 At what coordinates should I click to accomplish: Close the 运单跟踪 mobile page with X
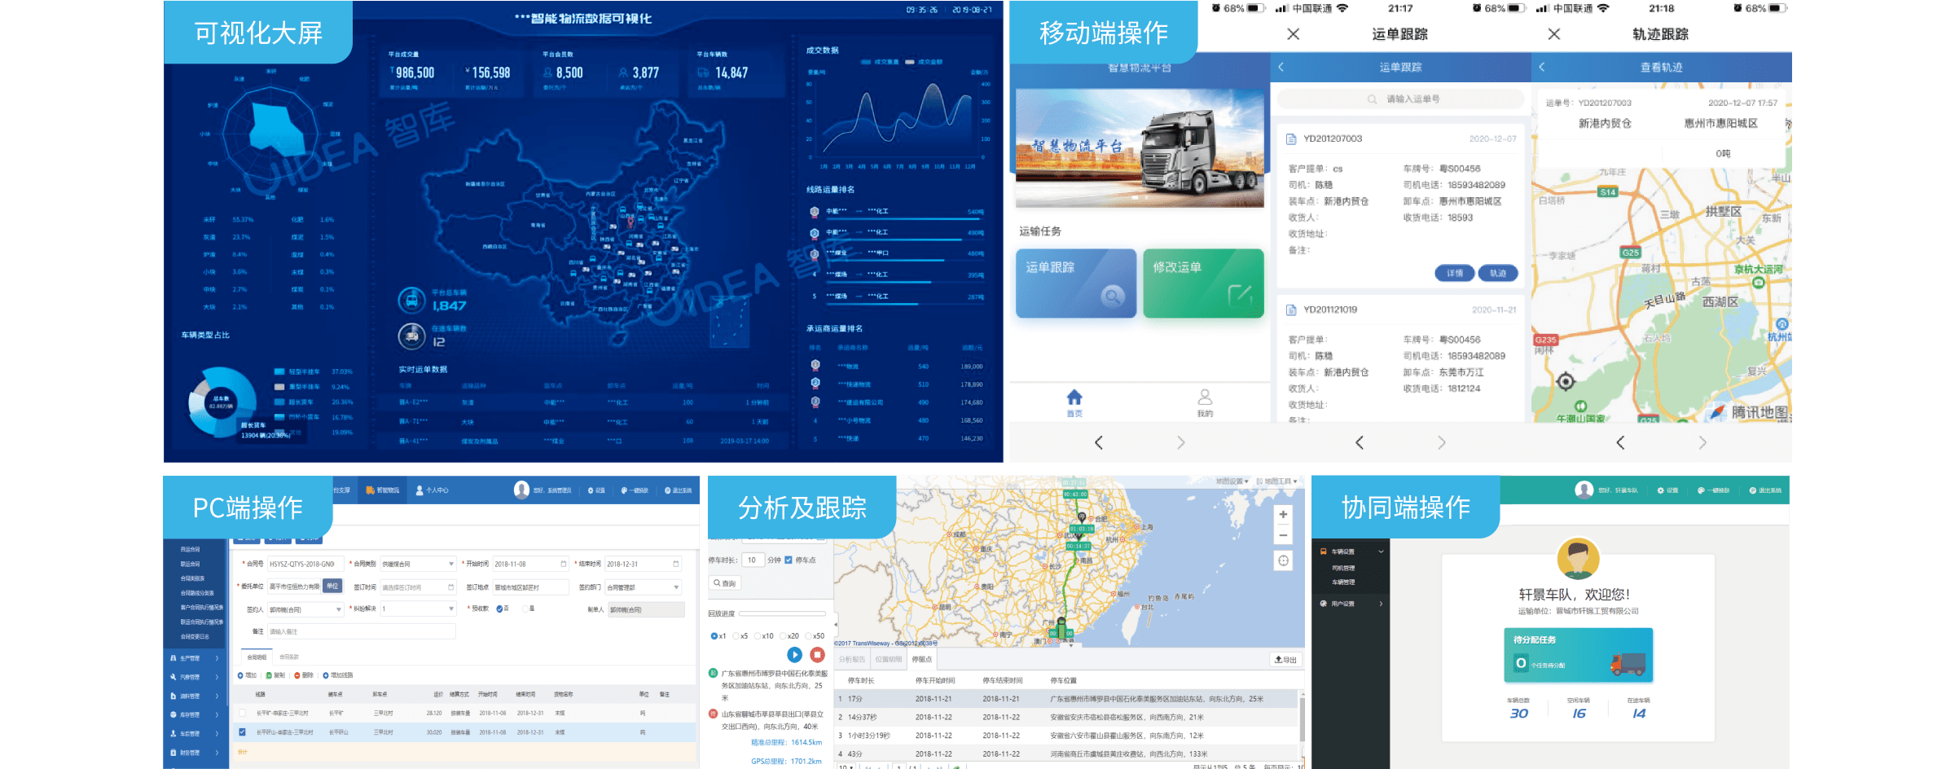tap(1293, 34)
